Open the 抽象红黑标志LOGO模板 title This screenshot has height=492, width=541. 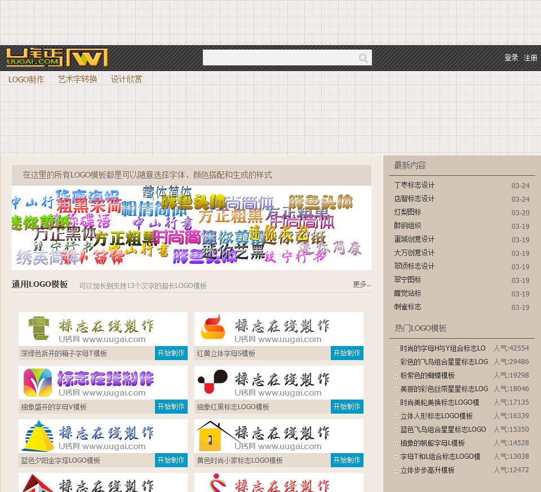click(x=233, y=407)
